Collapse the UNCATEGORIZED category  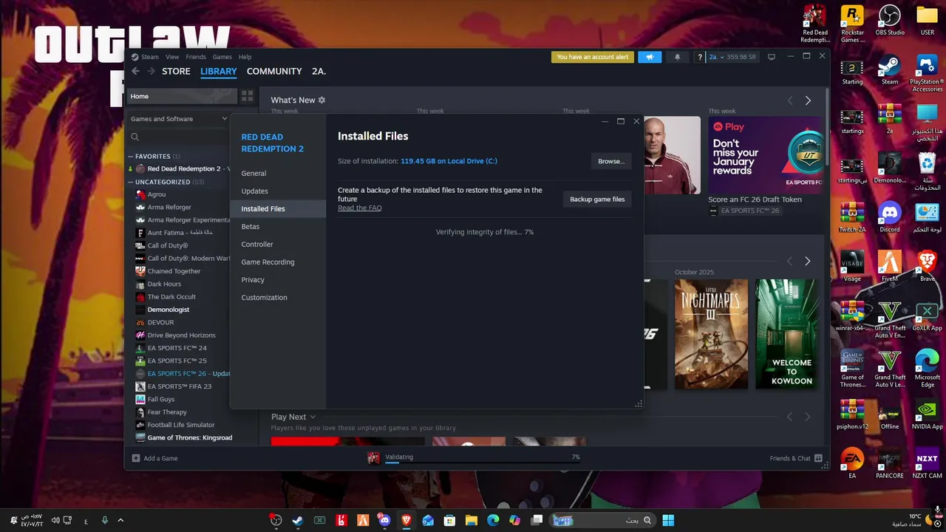coord(131,182)
